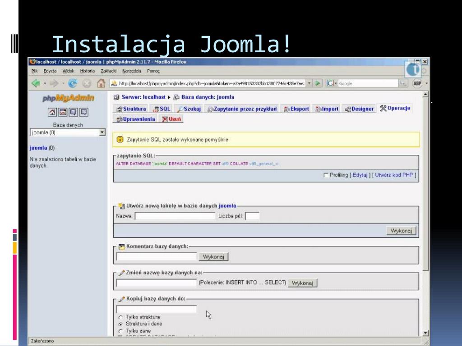462x346 pixels.
Task: Click the Nazwa table name input field
Action: tap(175, 216)
